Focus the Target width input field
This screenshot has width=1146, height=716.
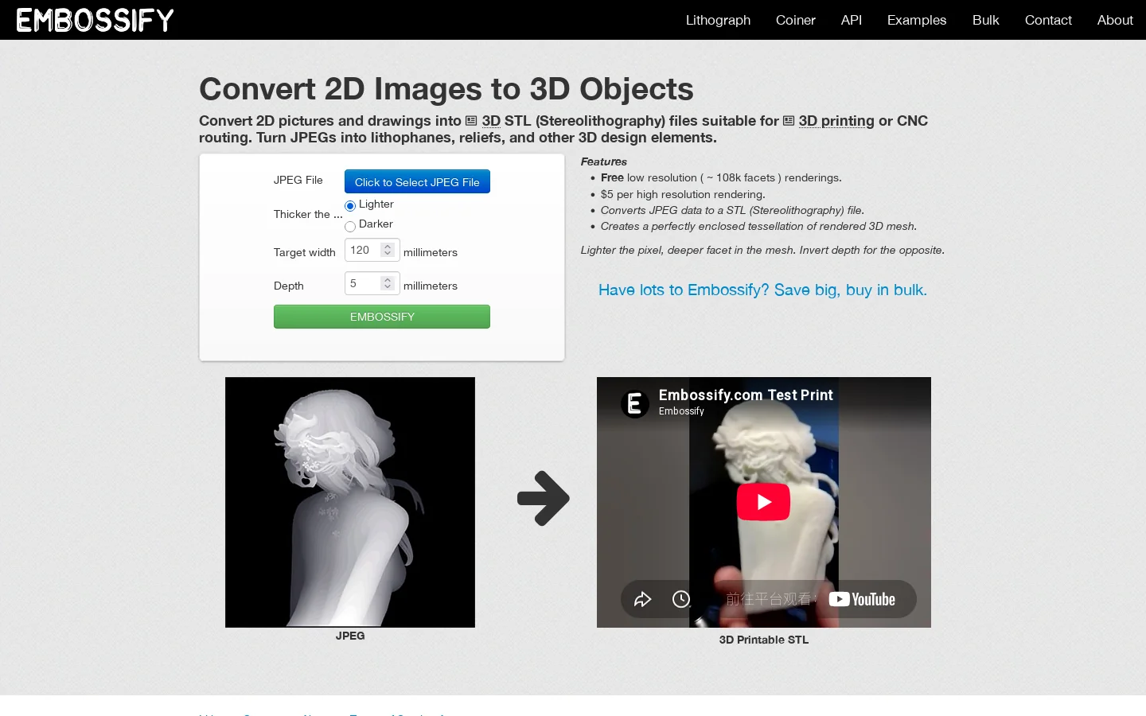(x=372, y=250)
